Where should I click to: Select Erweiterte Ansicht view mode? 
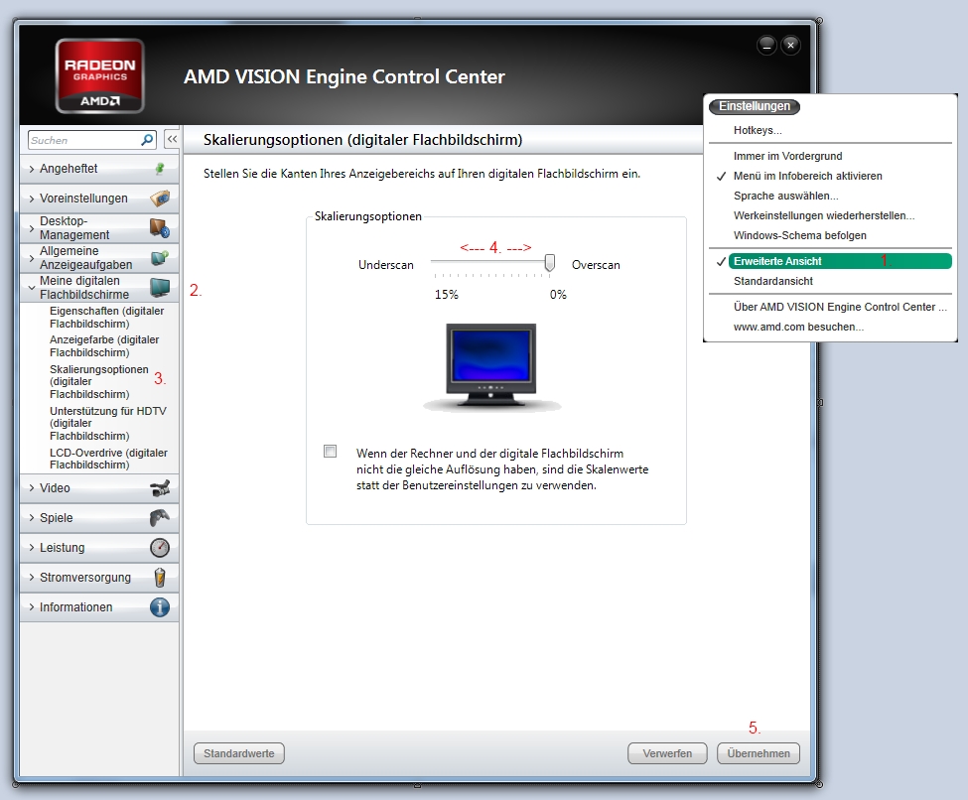tap(840, 261)
